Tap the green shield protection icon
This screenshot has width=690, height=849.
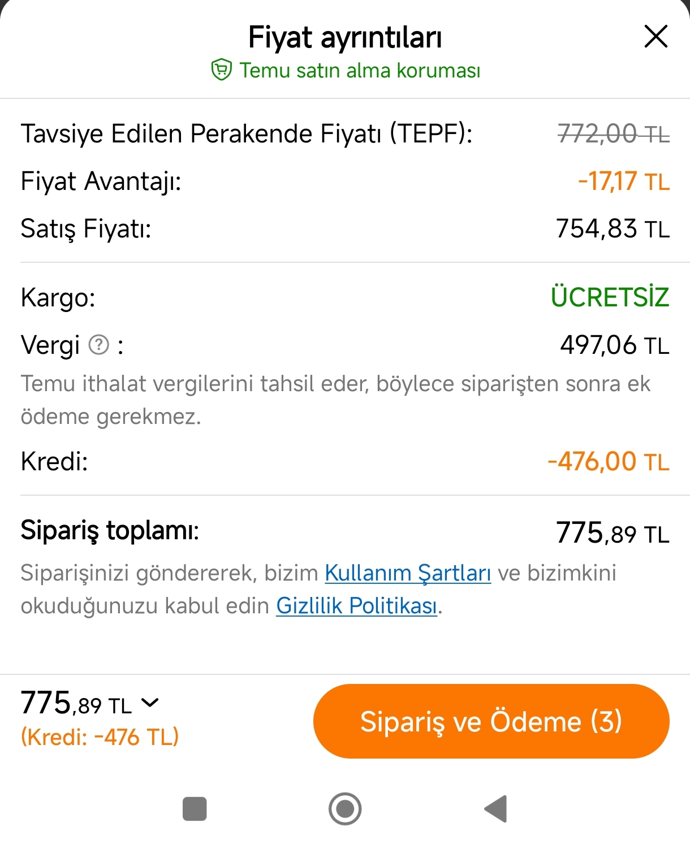[221, 70]
